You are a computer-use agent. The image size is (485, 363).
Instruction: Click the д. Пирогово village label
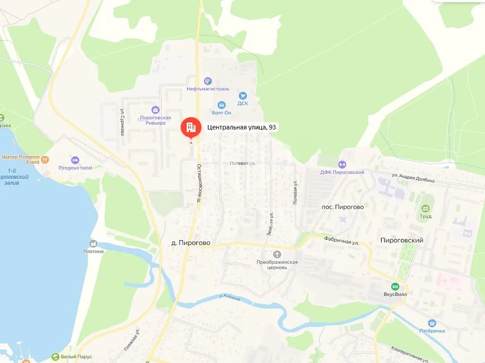(x=191, y=243)
